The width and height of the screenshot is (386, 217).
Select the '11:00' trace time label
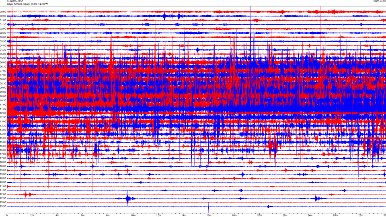3,104
